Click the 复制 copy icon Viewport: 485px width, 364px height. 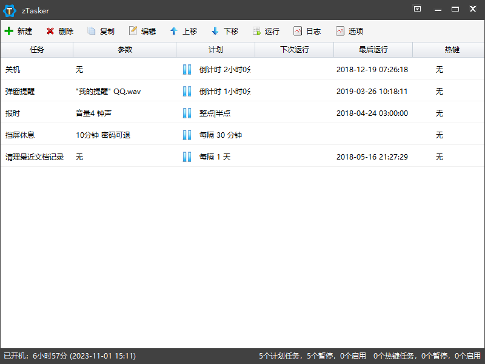92,31
